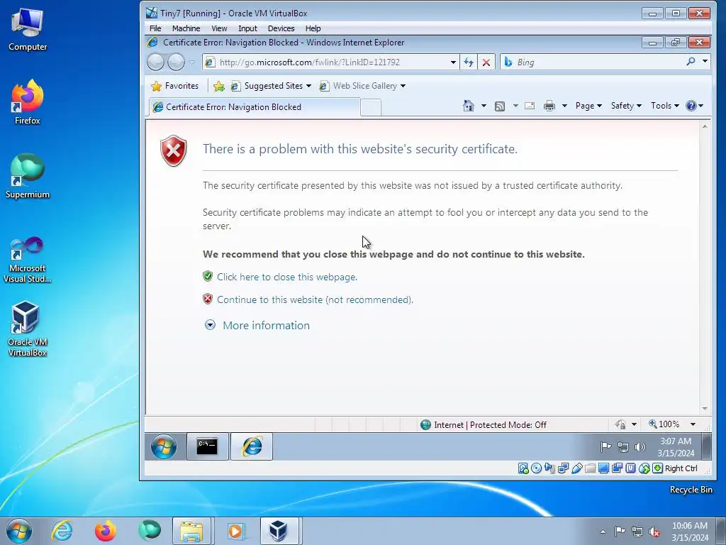The height and width of the screenshot is (545, 726).
Task: Click here to close this webpage link
Action: (287, 277)
